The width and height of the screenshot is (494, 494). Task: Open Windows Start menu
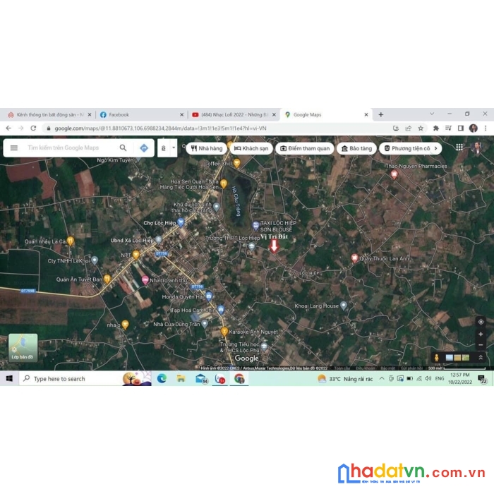tap(9, 378)
